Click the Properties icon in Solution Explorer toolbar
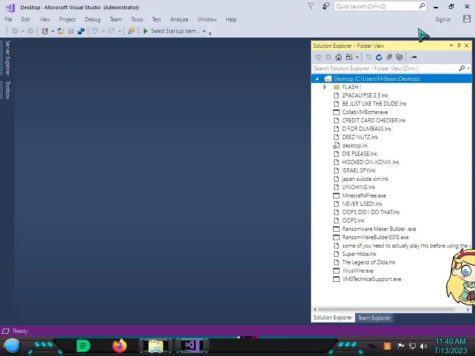 (413, 57)
